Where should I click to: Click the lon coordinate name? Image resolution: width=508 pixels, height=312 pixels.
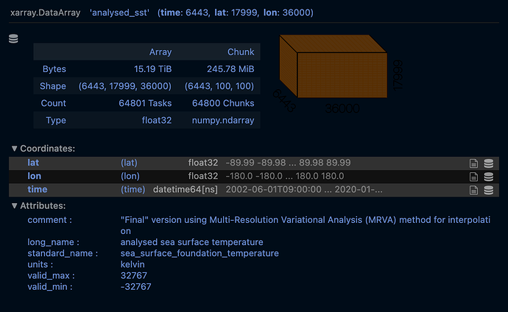34,176
